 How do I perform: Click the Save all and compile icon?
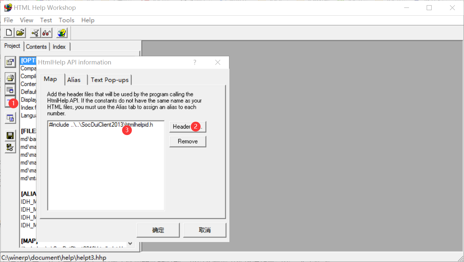(x=10, y=147)
